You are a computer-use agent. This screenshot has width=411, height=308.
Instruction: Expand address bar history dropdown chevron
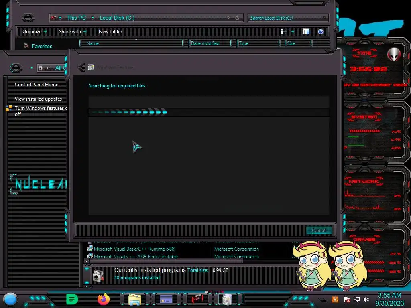point(228,18)
